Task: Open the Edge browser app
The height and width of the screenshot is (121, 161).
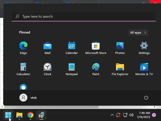Action: click(23, 48)
